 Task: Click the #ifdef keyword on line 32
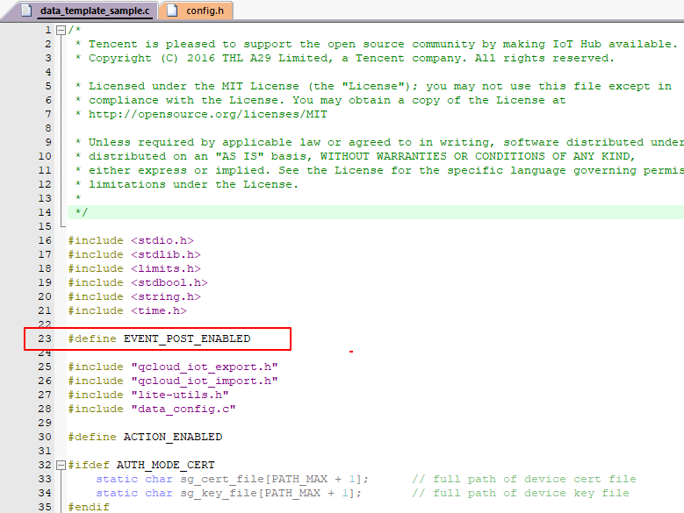[x=89, y=465]
